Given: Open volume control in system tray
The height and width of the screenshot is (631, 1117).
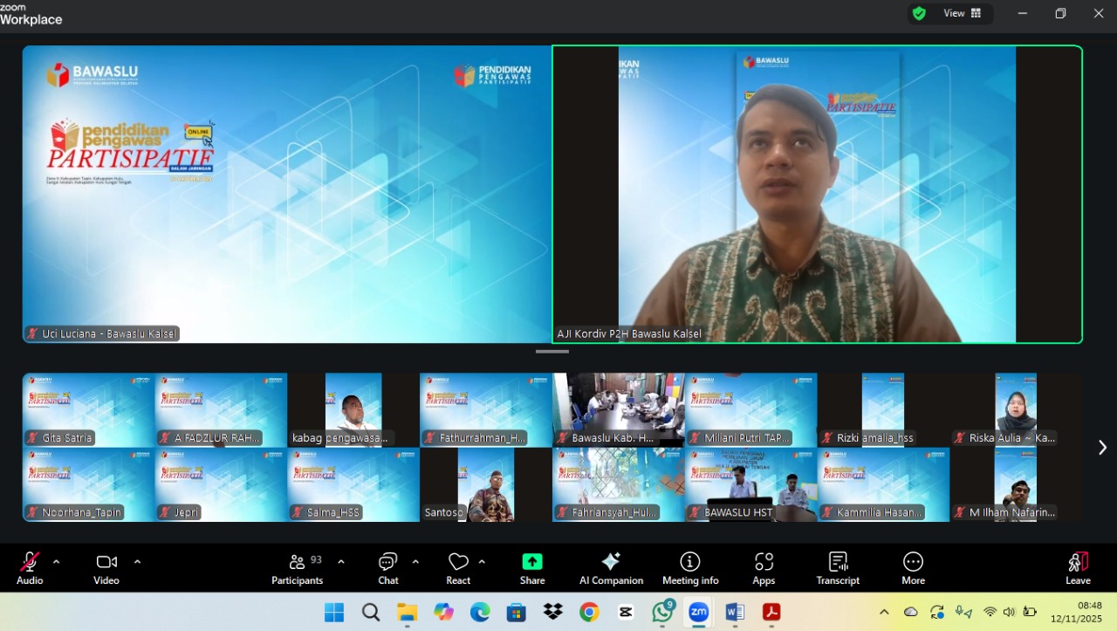Looking at the screenshot, I should click(1009, 613).
